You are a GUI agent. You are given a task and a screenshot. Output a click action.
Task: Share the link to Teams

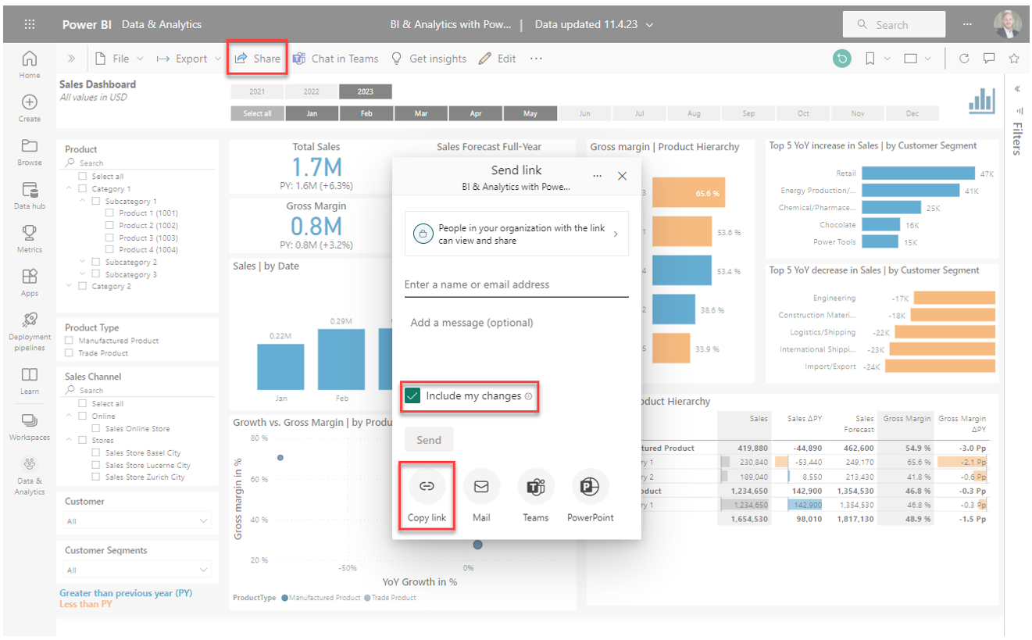click(x=536, y=486)
